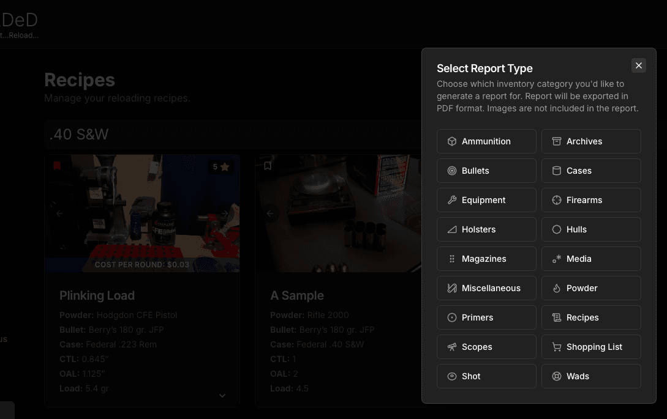This screenshot has height=419, width=667.
Task: Click the Recipes page heading
Action: tap(80, 80)
